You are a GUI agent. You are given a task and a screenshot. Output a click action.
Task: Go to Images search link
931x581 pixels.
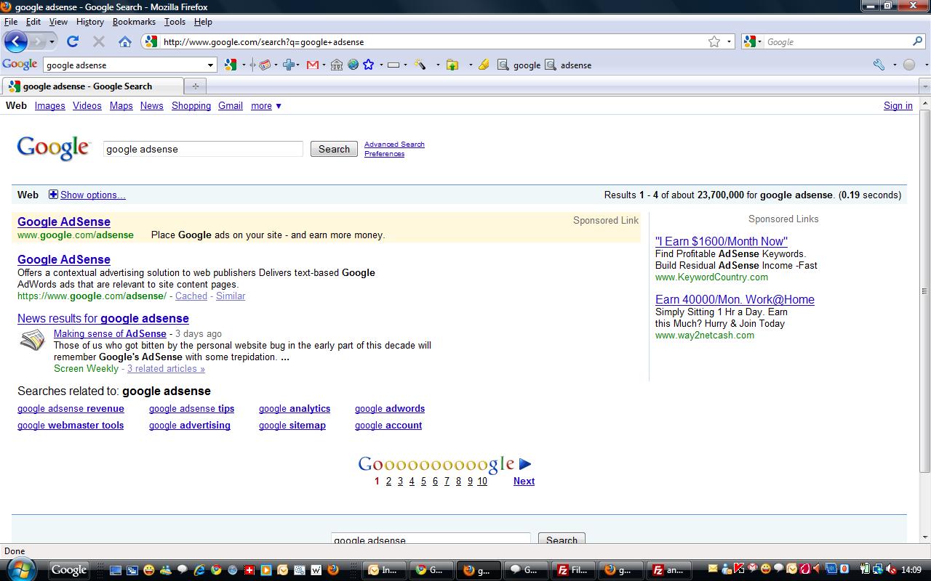(x=50, y=106)
